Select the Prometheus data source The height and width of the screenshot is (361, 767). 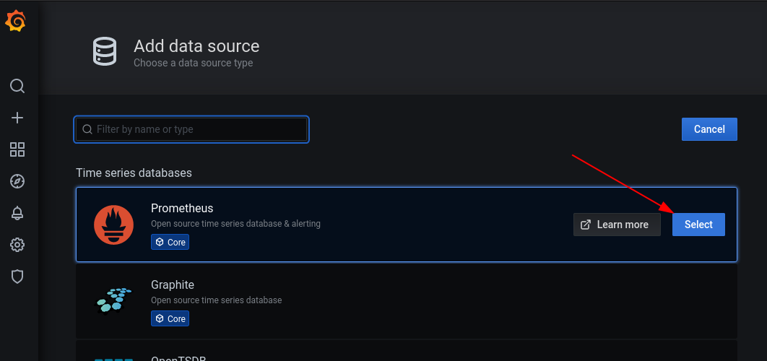point(698,225)
